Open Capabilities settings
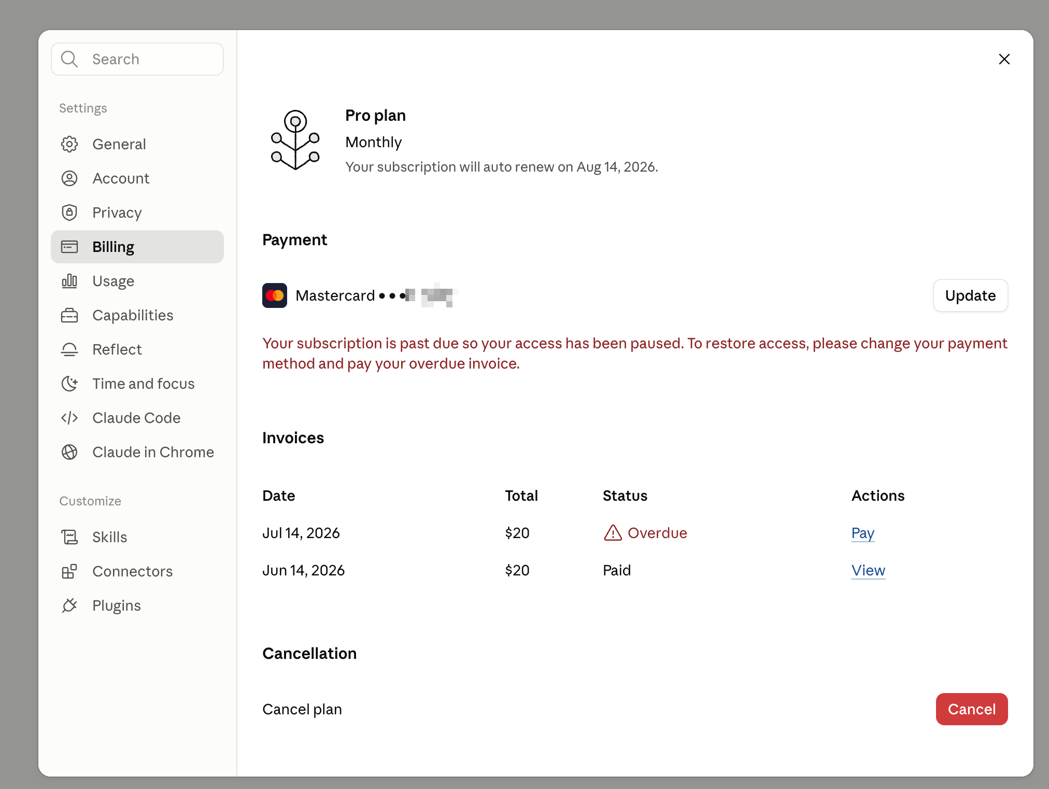 [x=137, y=315]
